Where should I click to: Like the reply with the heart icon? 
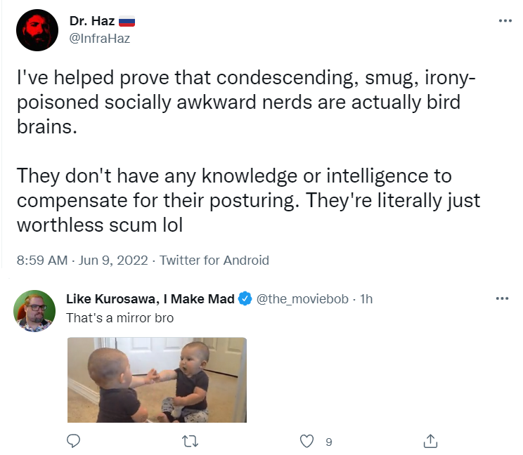tap(306, 441)
